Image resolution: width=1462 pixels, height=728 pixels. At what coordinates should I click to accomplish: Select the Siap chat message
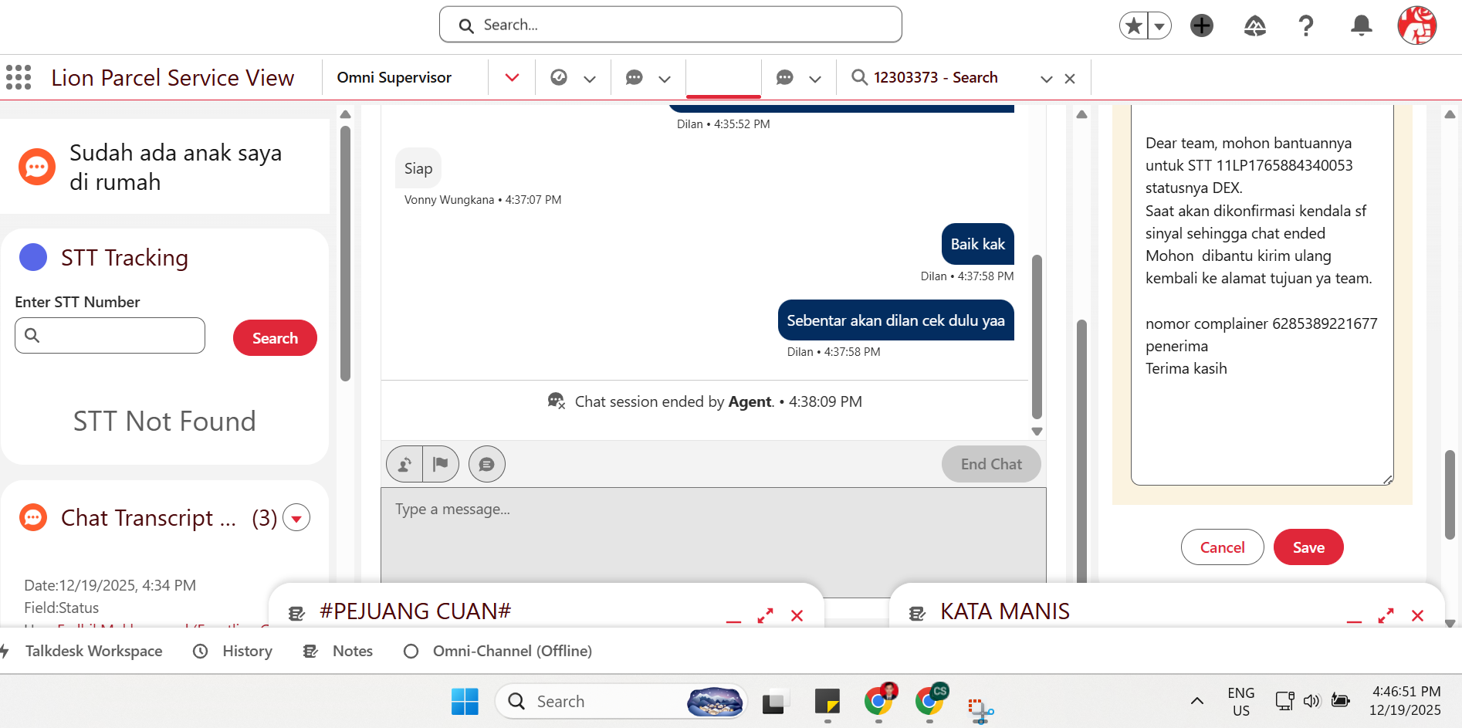(418, 168)
